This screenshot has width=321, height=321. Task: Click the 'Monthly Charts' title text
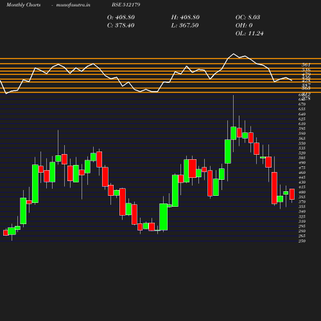[x=23, y=4]
